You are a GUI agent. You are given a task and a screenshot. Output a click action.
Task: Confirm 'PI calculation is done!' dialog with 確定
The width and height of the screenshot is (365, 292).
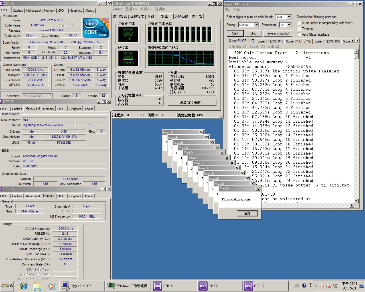247,213
